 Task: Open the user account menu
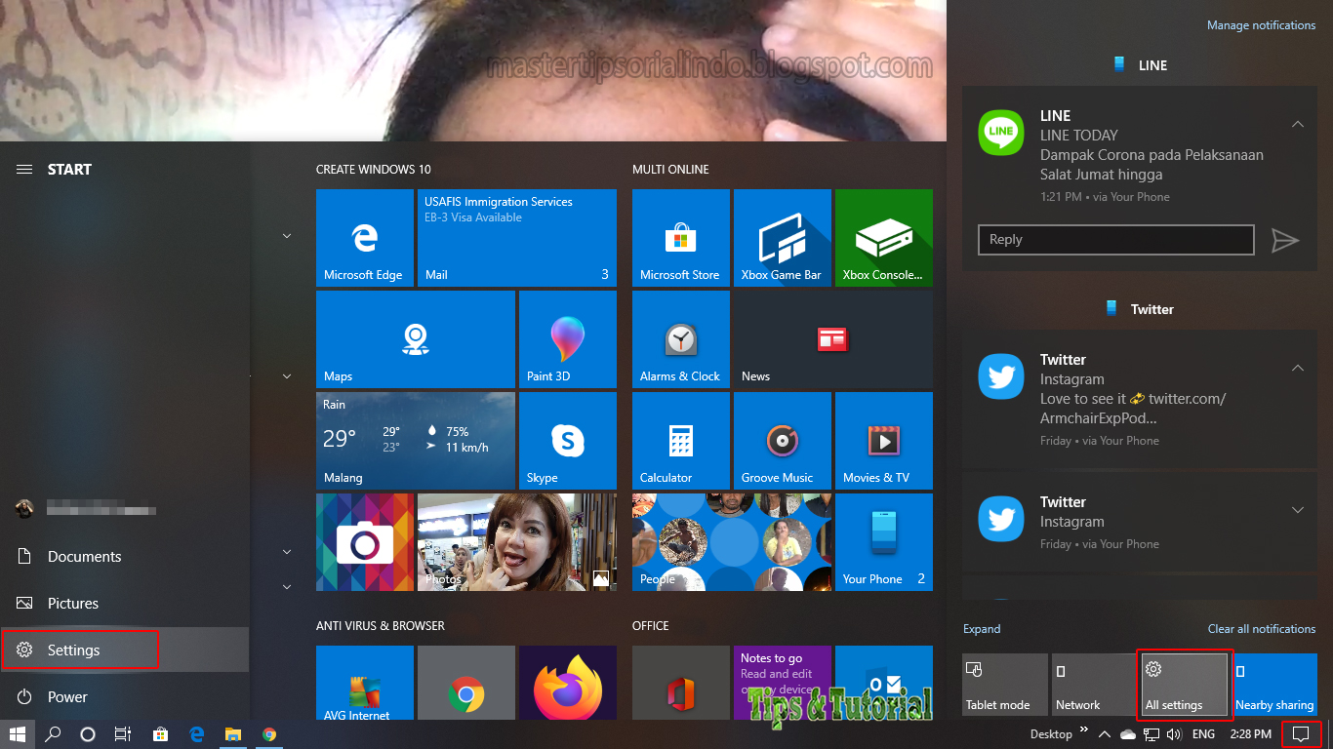(125, 509)
